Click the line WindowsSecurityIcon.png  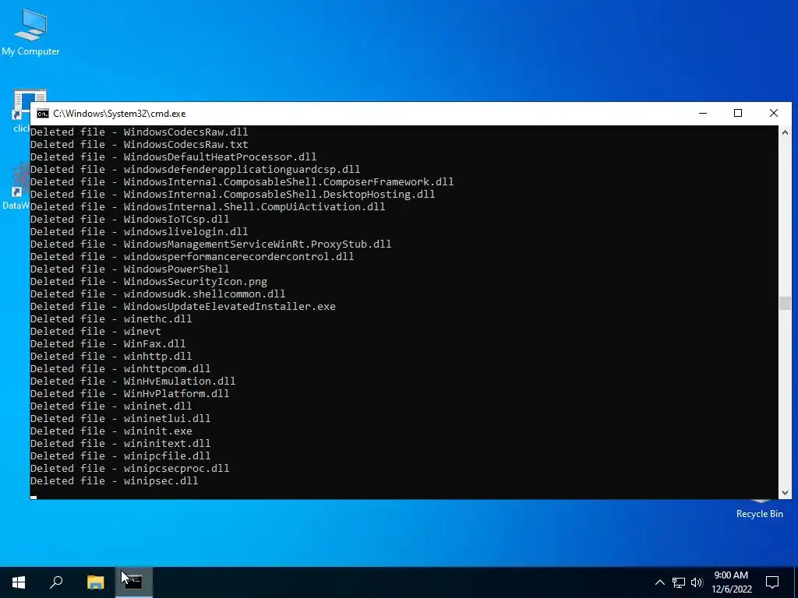149,281
